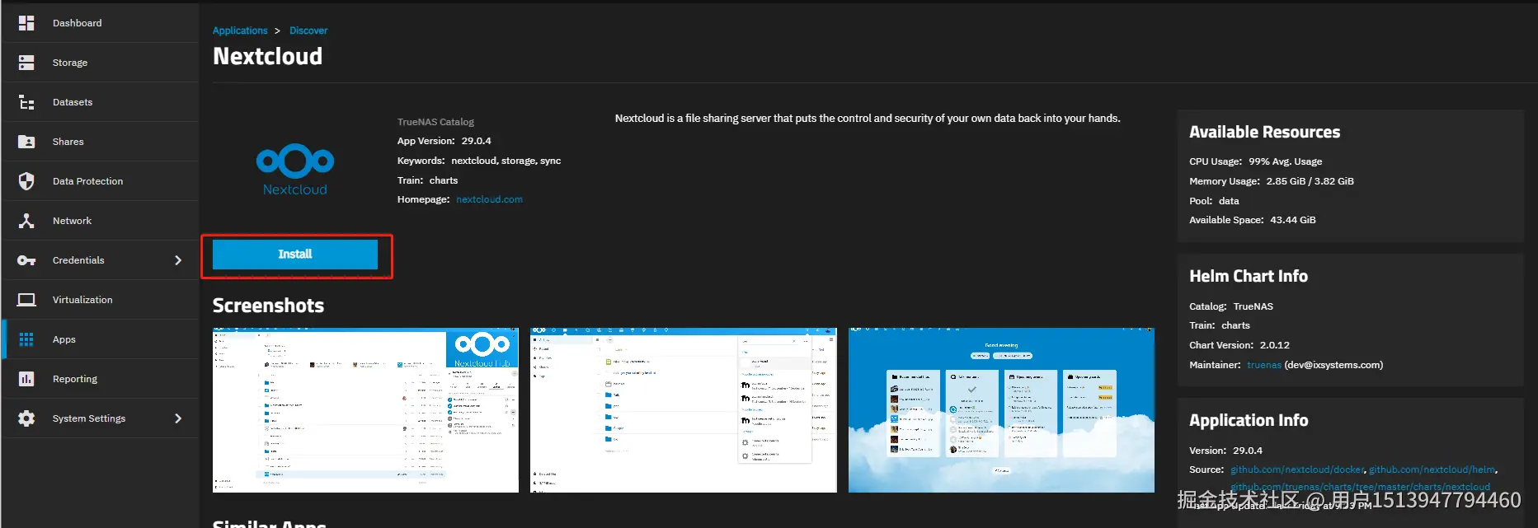The width and height of the screenshot is (1538, 528).
Task: Click the TrueNAS Catalog label
Action: (x=435, y=122)
